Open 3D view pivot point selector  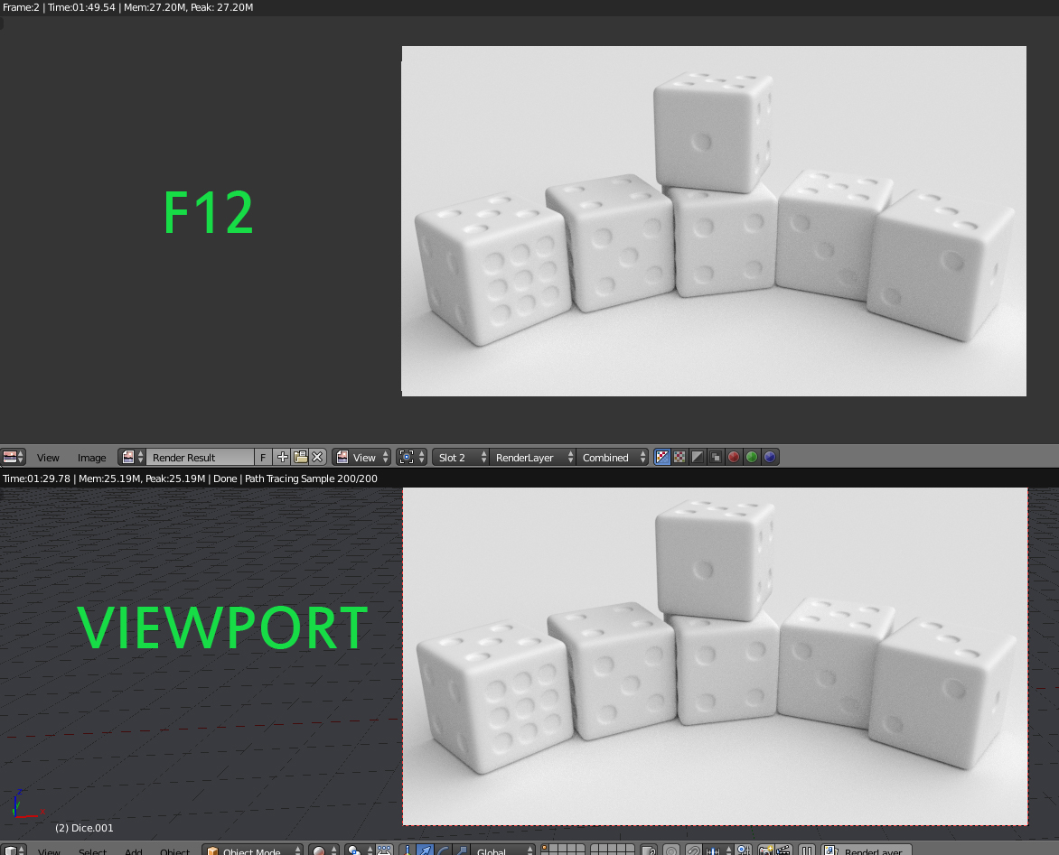359,851
